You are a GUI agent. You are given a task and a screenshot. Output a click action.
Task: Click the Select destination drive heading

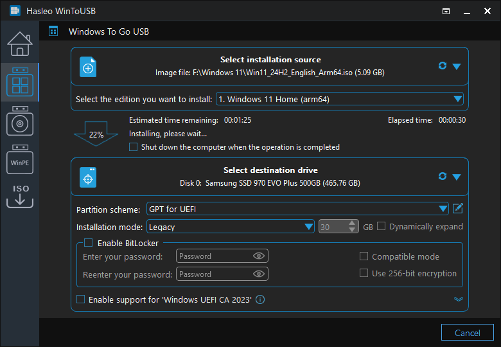(x=270, y=170)
